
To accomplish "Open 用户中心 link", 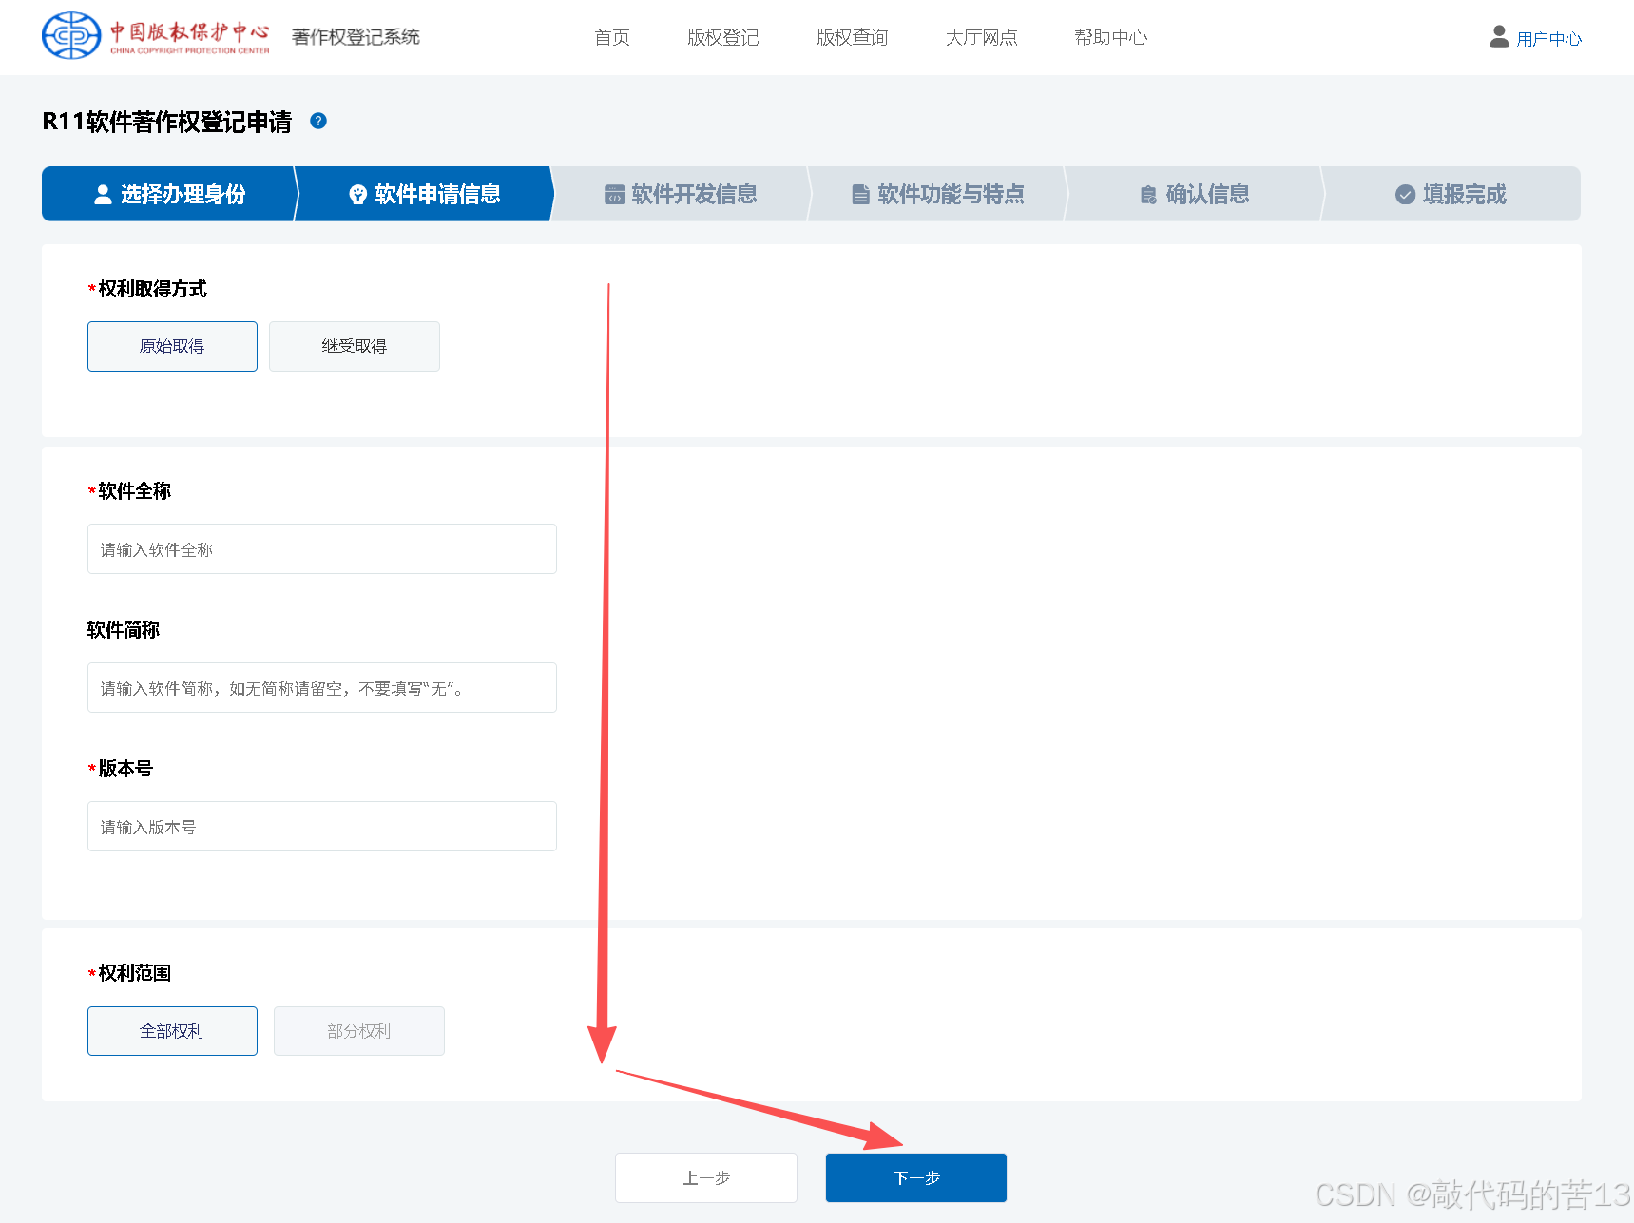I will click(1549, 38).
